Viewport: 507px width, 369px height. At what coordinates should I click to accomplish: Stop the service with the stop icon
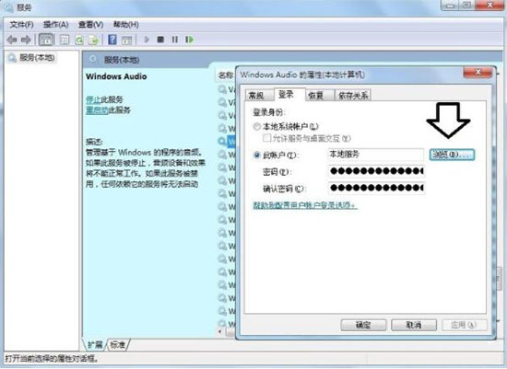point(160,40)
